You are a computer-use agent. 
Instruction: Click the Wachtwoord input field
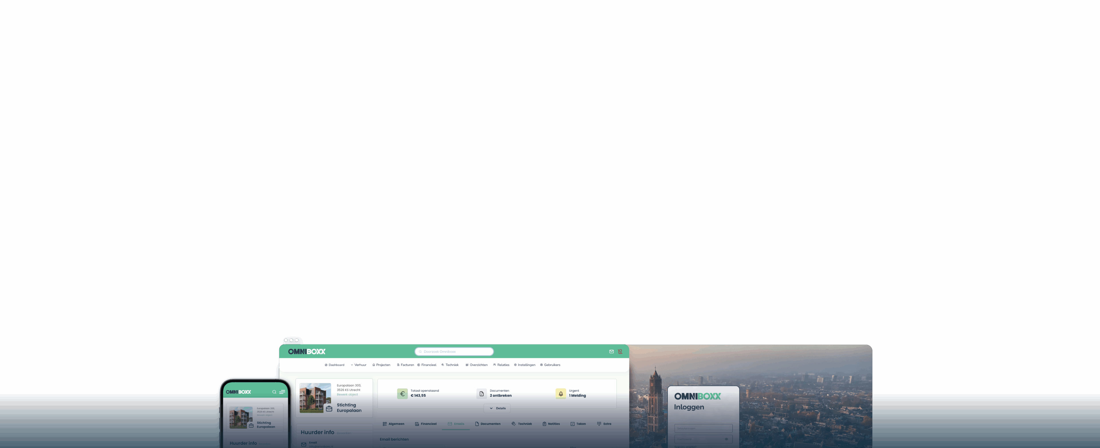[x=703, y=439]
